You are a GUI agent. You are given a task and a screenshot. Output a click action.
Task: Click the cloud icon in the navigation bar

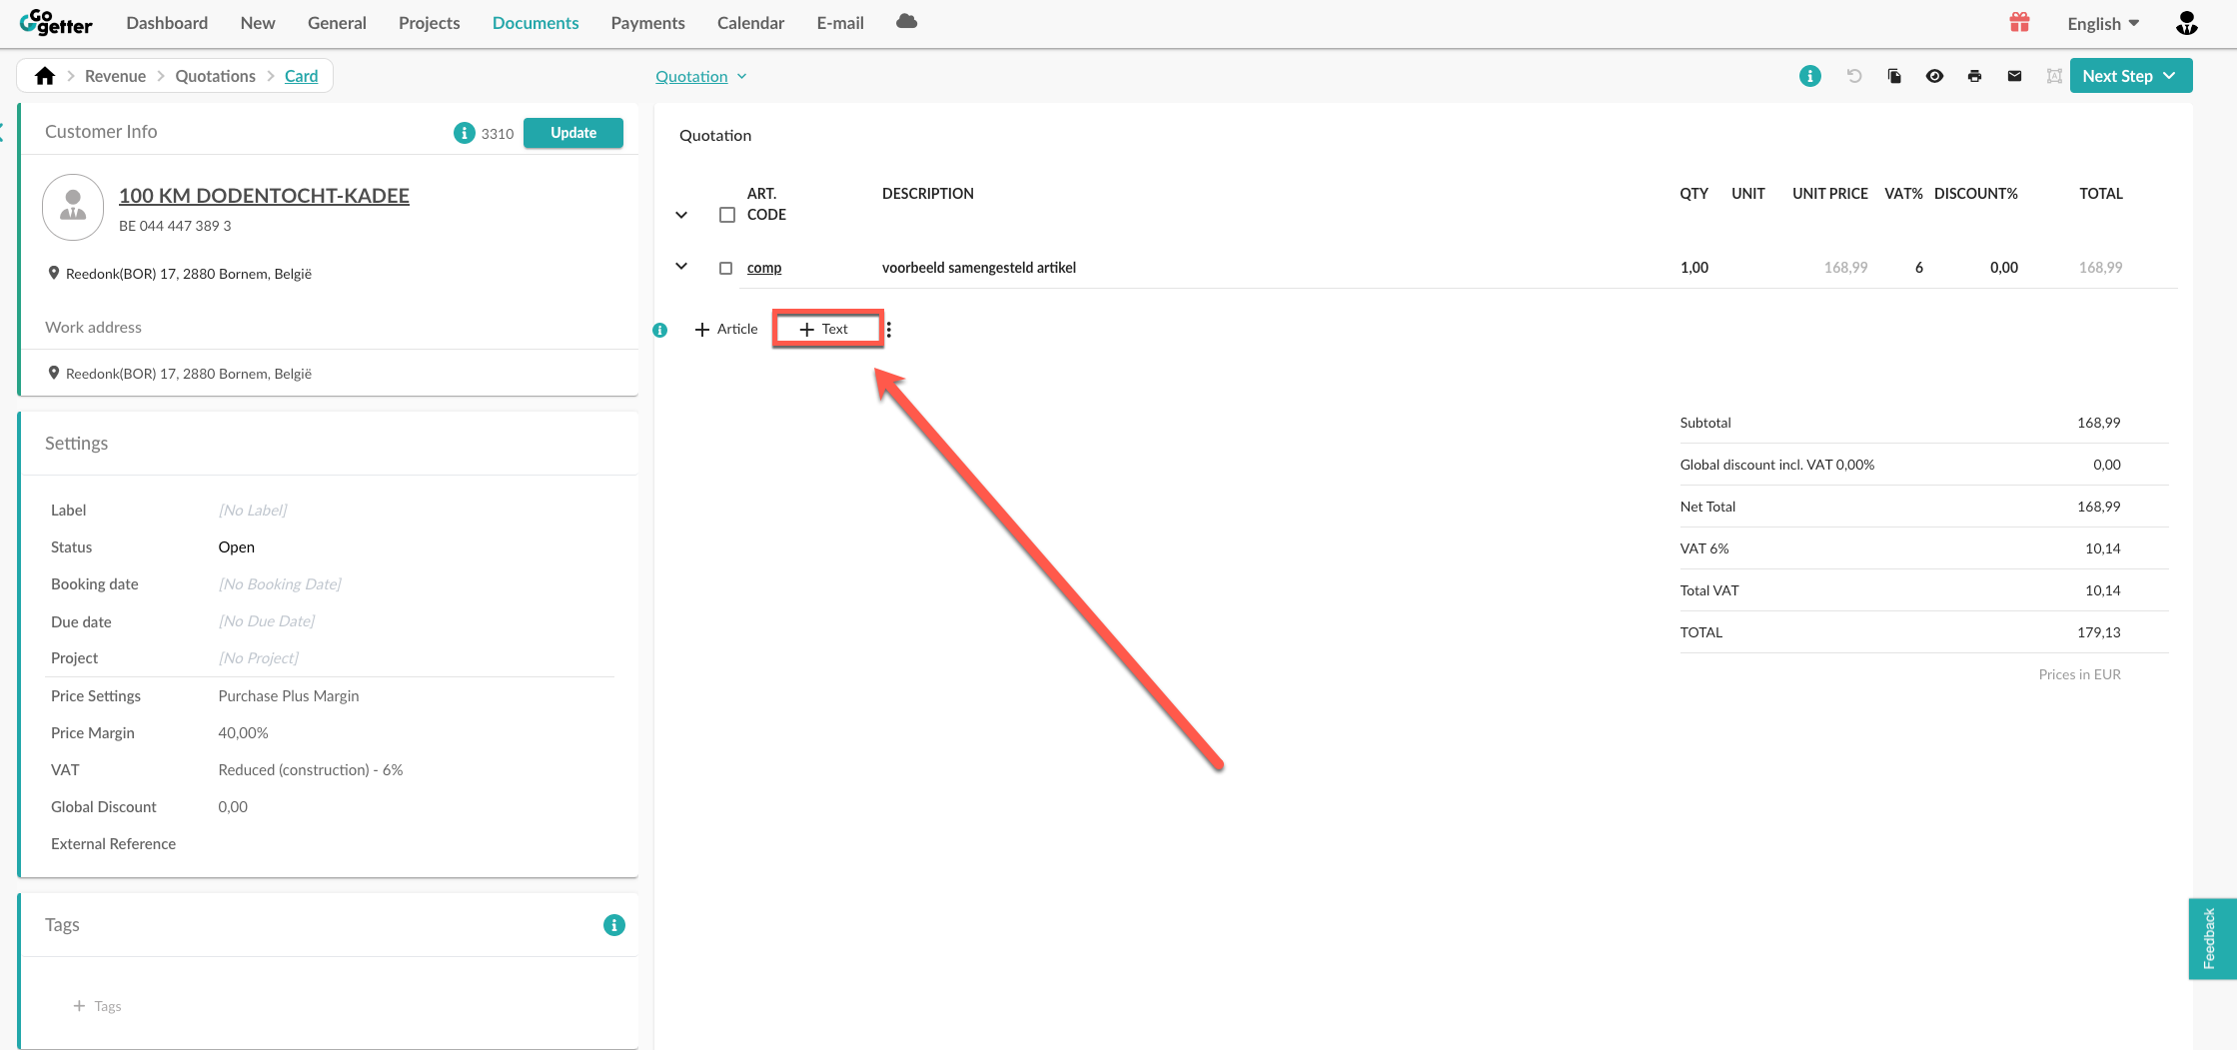pos(906,22)
